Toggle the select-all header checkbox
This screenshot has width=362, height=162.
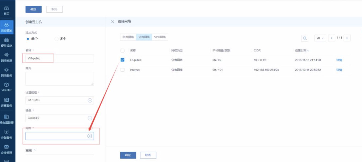(122, 50)
